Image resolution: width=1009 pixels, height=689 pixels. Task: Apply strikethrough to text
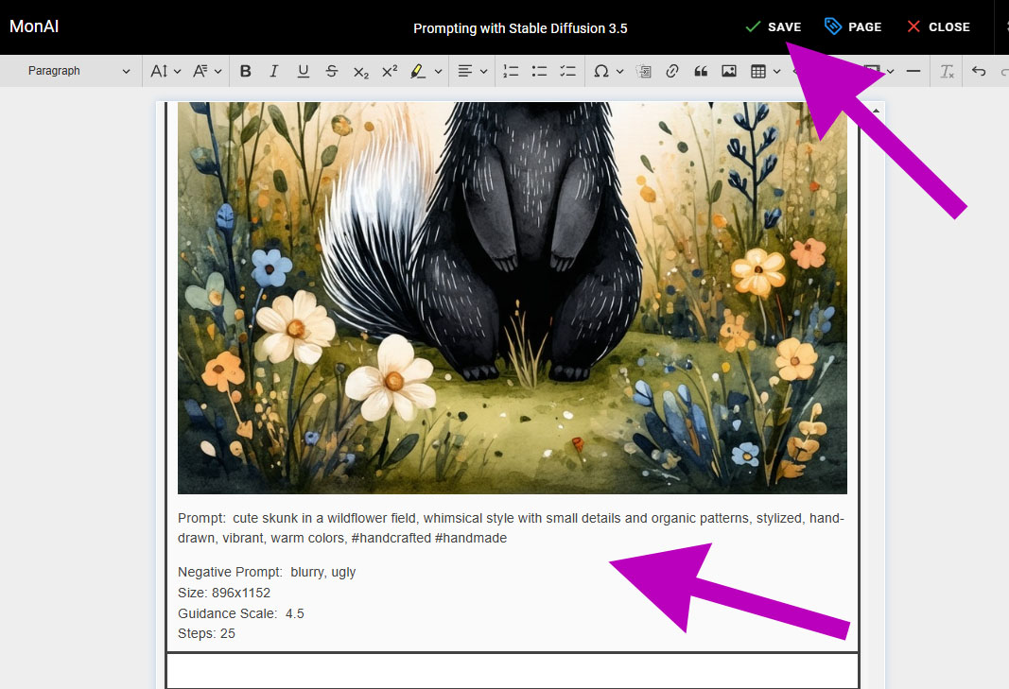point(331,71)
